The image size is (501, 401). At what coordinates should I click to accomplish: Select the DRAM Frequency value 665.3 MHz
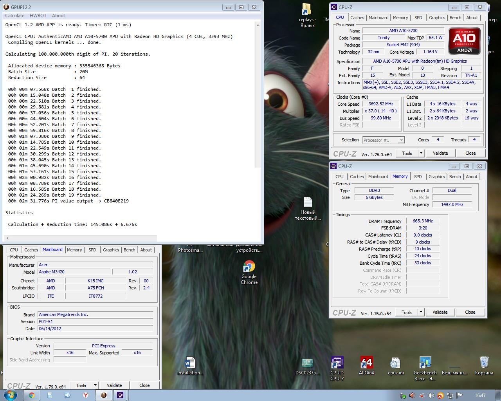pyautogui.click(x=423, y=221)
